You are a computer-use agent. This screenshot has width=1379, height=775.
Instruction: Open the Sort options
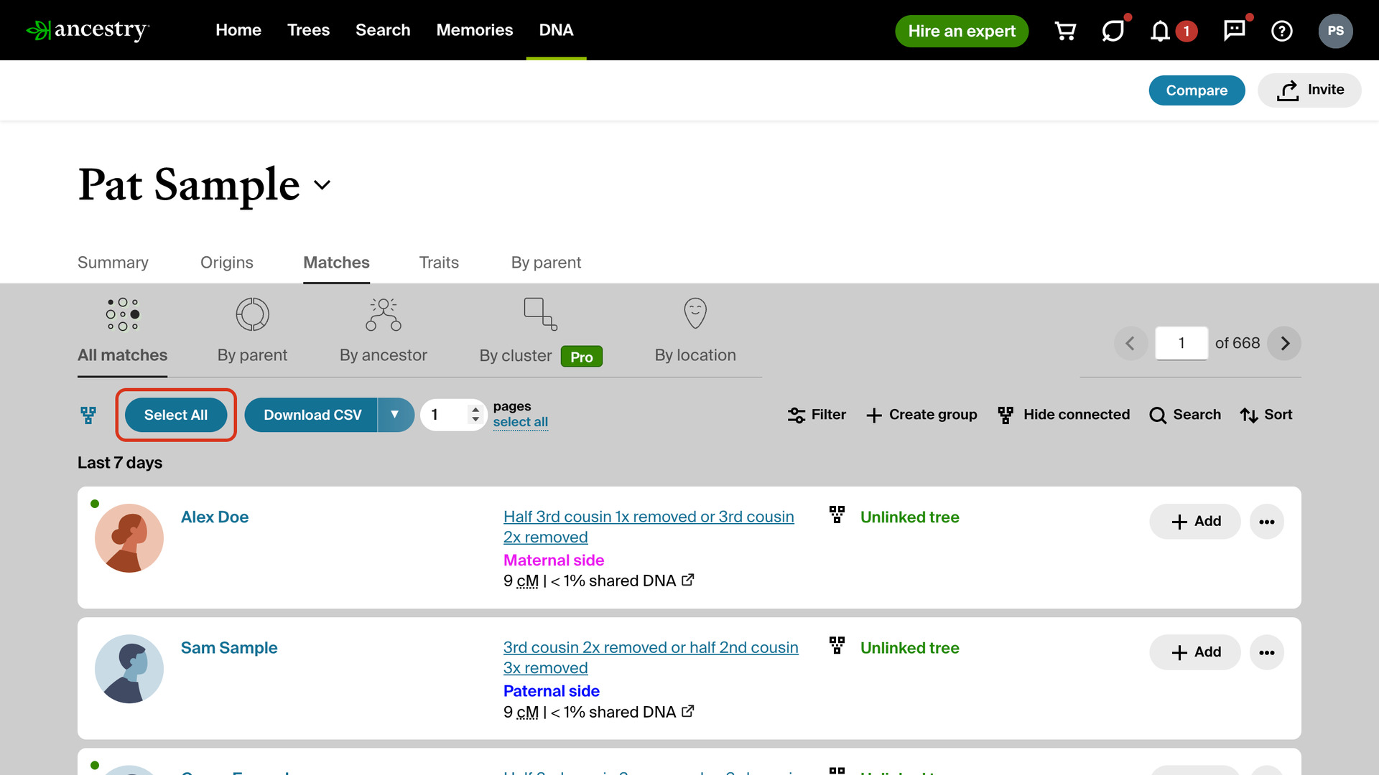1266,415
